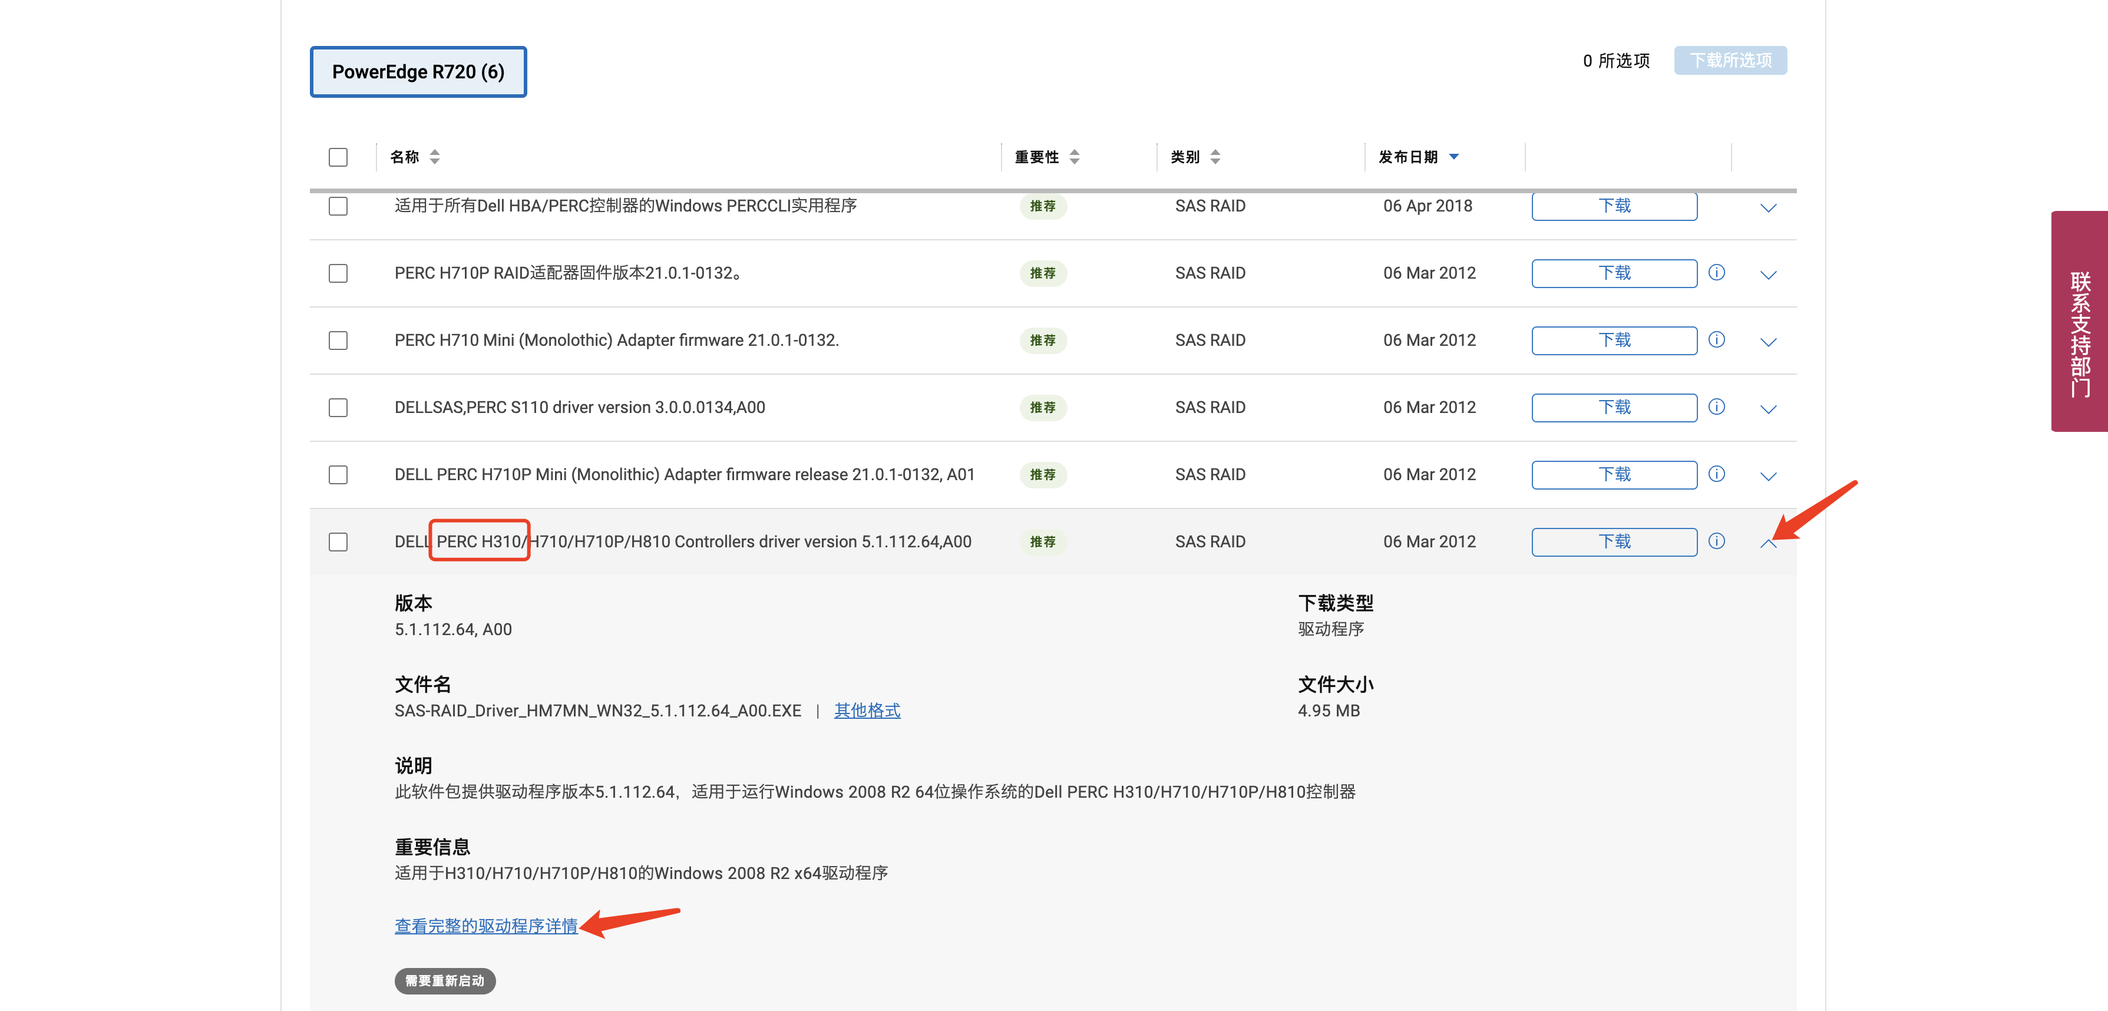Click info icon for PERC S110 driver row
2108x1011 pixels.
tap(1716, 407)
